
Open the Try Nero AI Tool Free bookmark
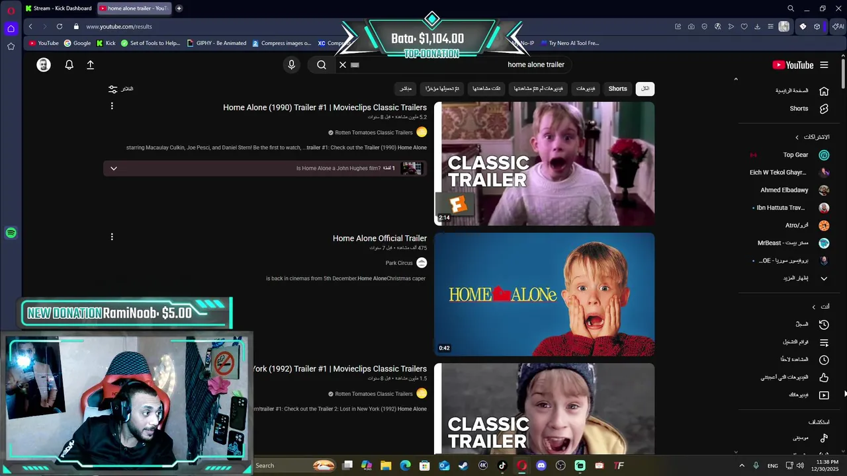click(x=570, y=43)
